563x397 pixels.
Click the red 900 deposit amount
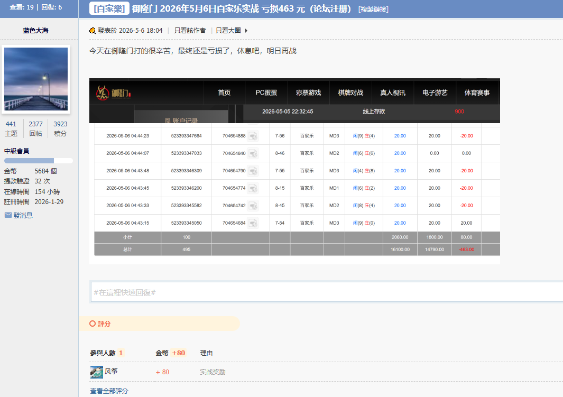coord(459,112)
